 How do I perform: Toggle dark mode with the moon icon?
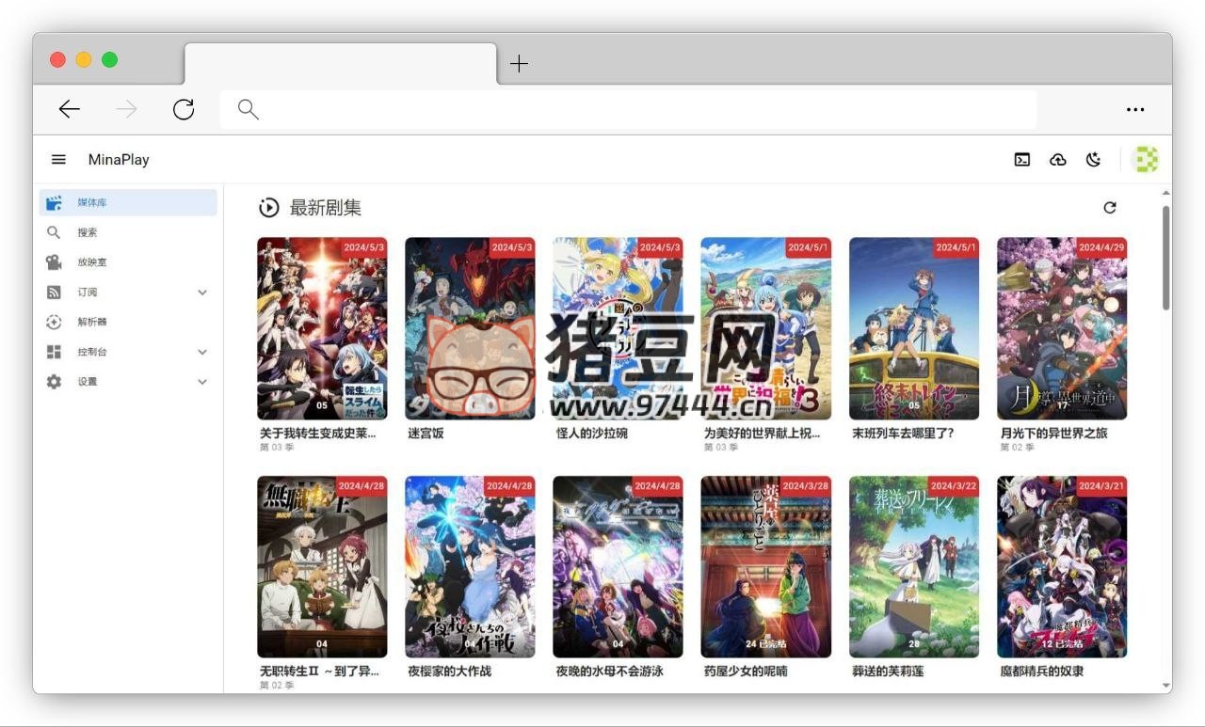[1093, 160]
